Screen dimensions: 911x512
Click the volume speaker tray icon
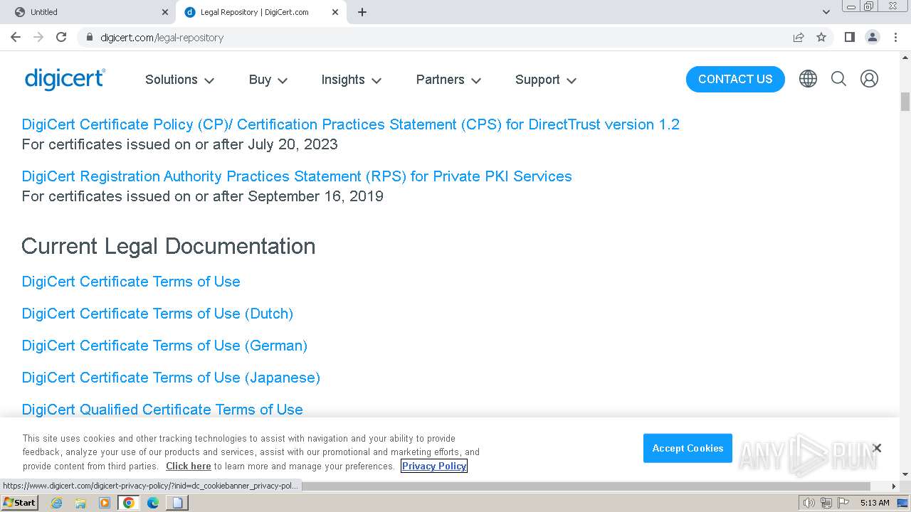pyautogui.click(x=809, y=503)
